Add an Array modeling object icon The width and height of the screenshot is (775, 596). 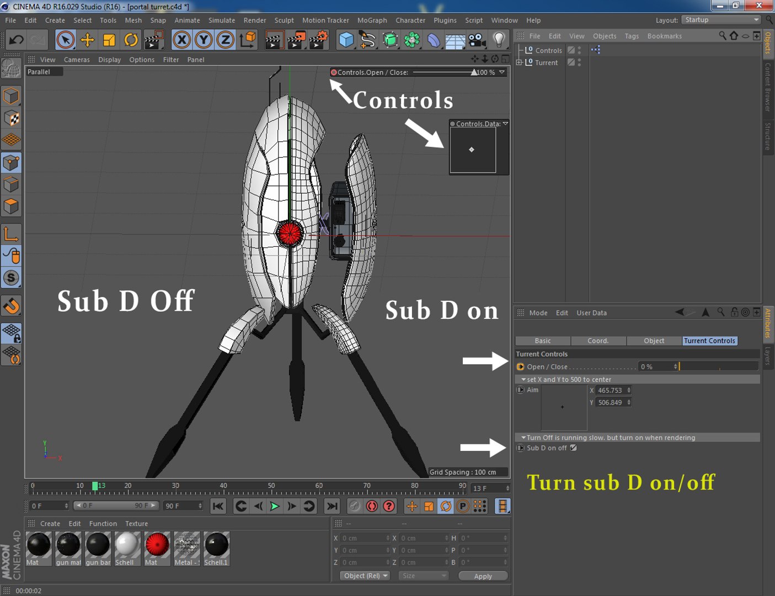point(412,40)
